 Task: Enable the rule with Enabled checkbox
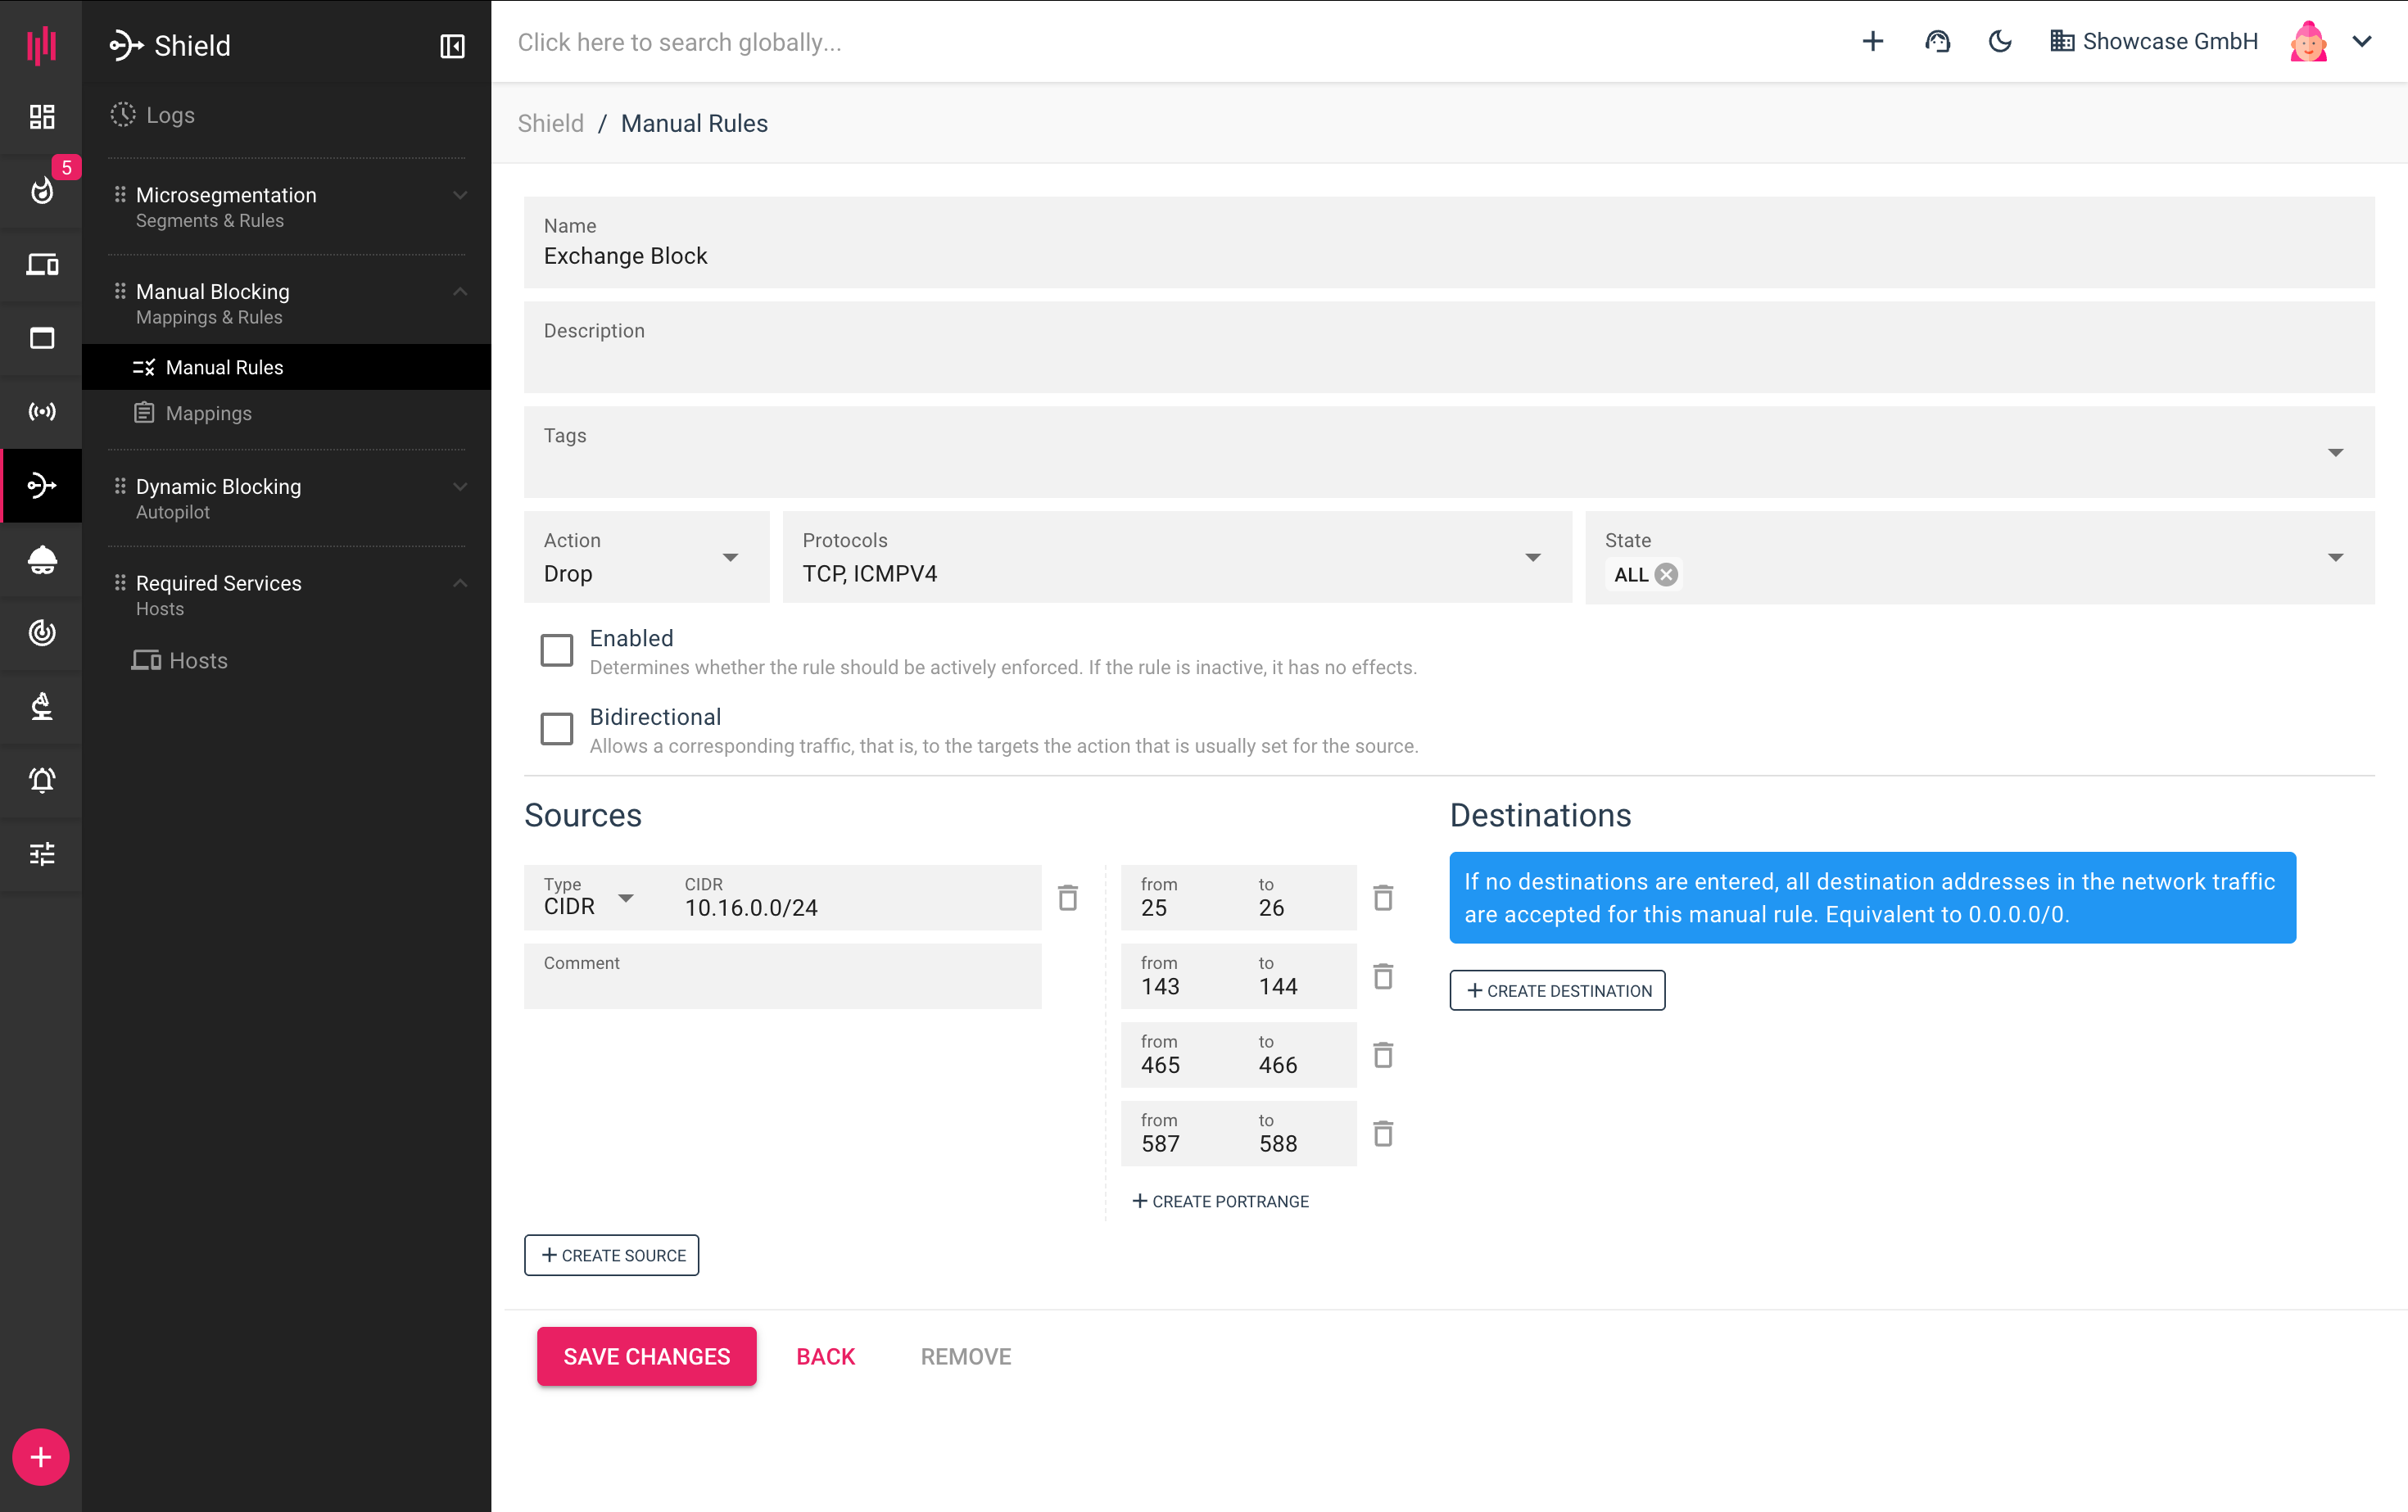coord(557,650)
